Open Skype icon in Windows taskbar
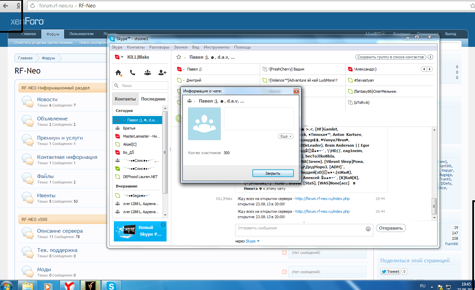 (x=111, y=286)
